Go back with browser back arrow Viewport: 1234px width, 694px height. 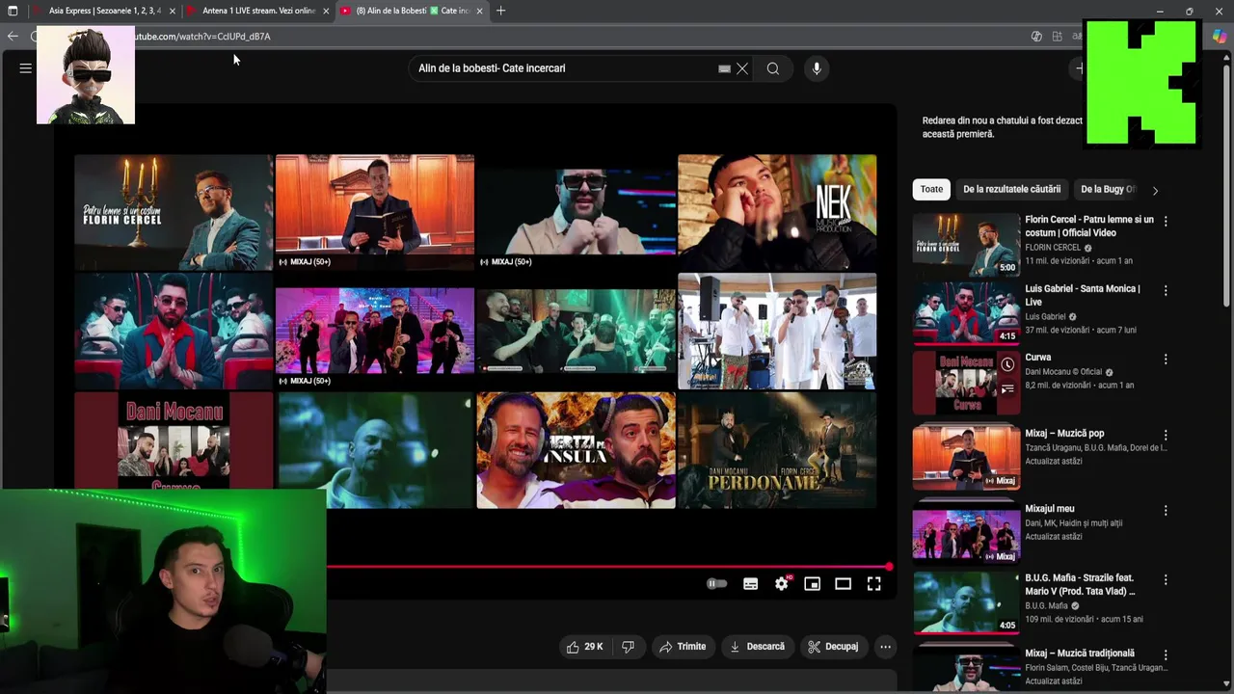click(x=13, y=36)
